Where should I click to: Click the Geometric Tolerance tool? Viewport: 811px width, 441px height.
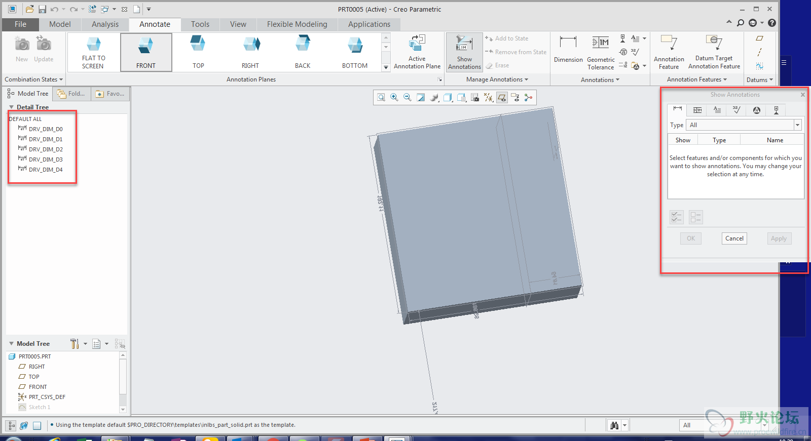(x=601, y=53)
